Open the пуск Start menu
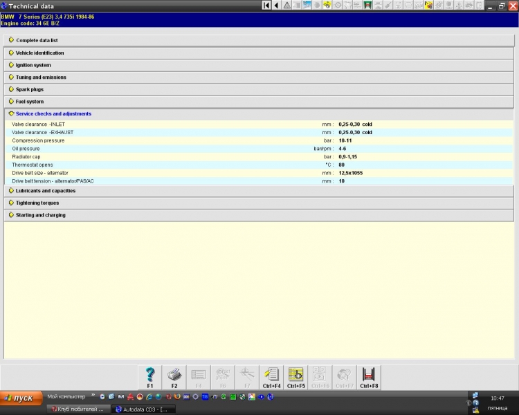The width and height of the screenshot is (519, 415). tap(21, 398)
